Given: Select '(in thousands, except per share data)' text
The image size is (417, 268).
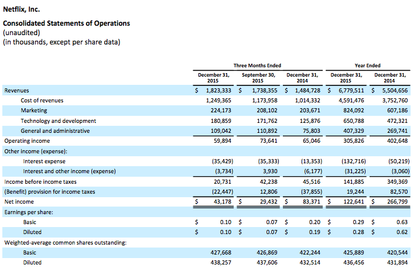Looking at the screenshot, I should coord(61,42).
